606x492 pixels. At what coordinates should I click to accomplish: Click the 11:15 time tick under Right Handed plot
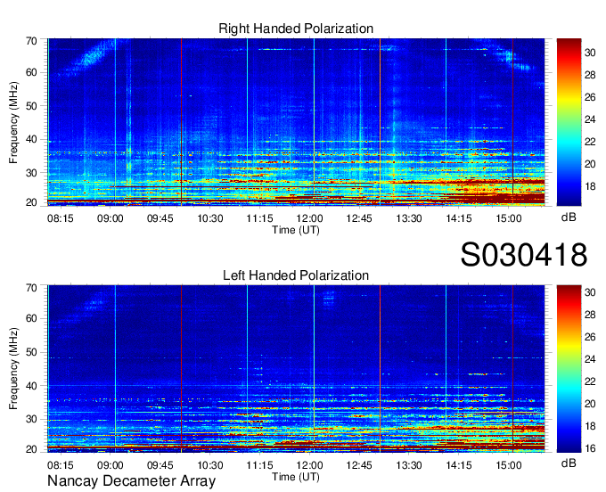tap(259, 218)
